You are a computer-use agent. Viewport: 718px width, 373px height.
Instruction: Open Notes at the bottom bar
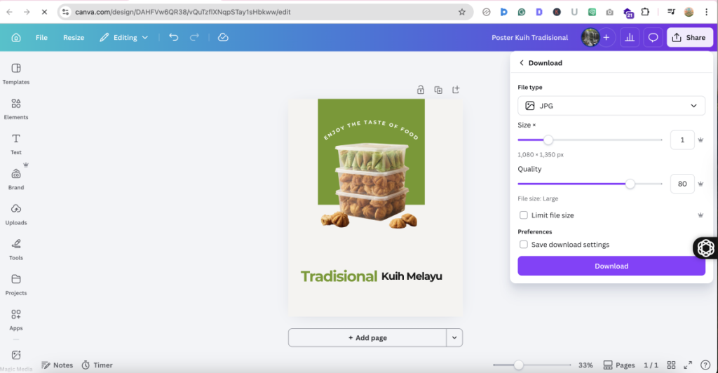tap(57, 365)
